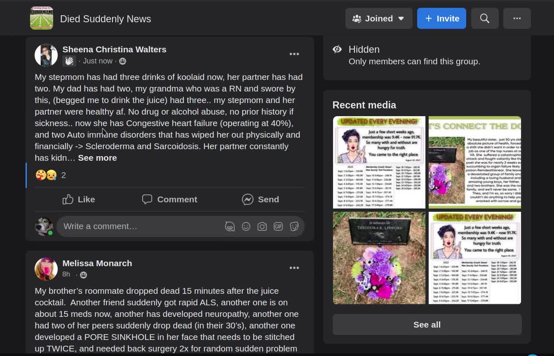
Task: Comment on Sheena's post
Action: coord(169,199)
